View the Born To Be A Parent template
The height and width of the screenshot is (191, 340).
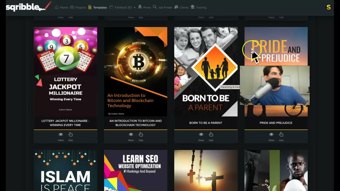click(201, 137)
